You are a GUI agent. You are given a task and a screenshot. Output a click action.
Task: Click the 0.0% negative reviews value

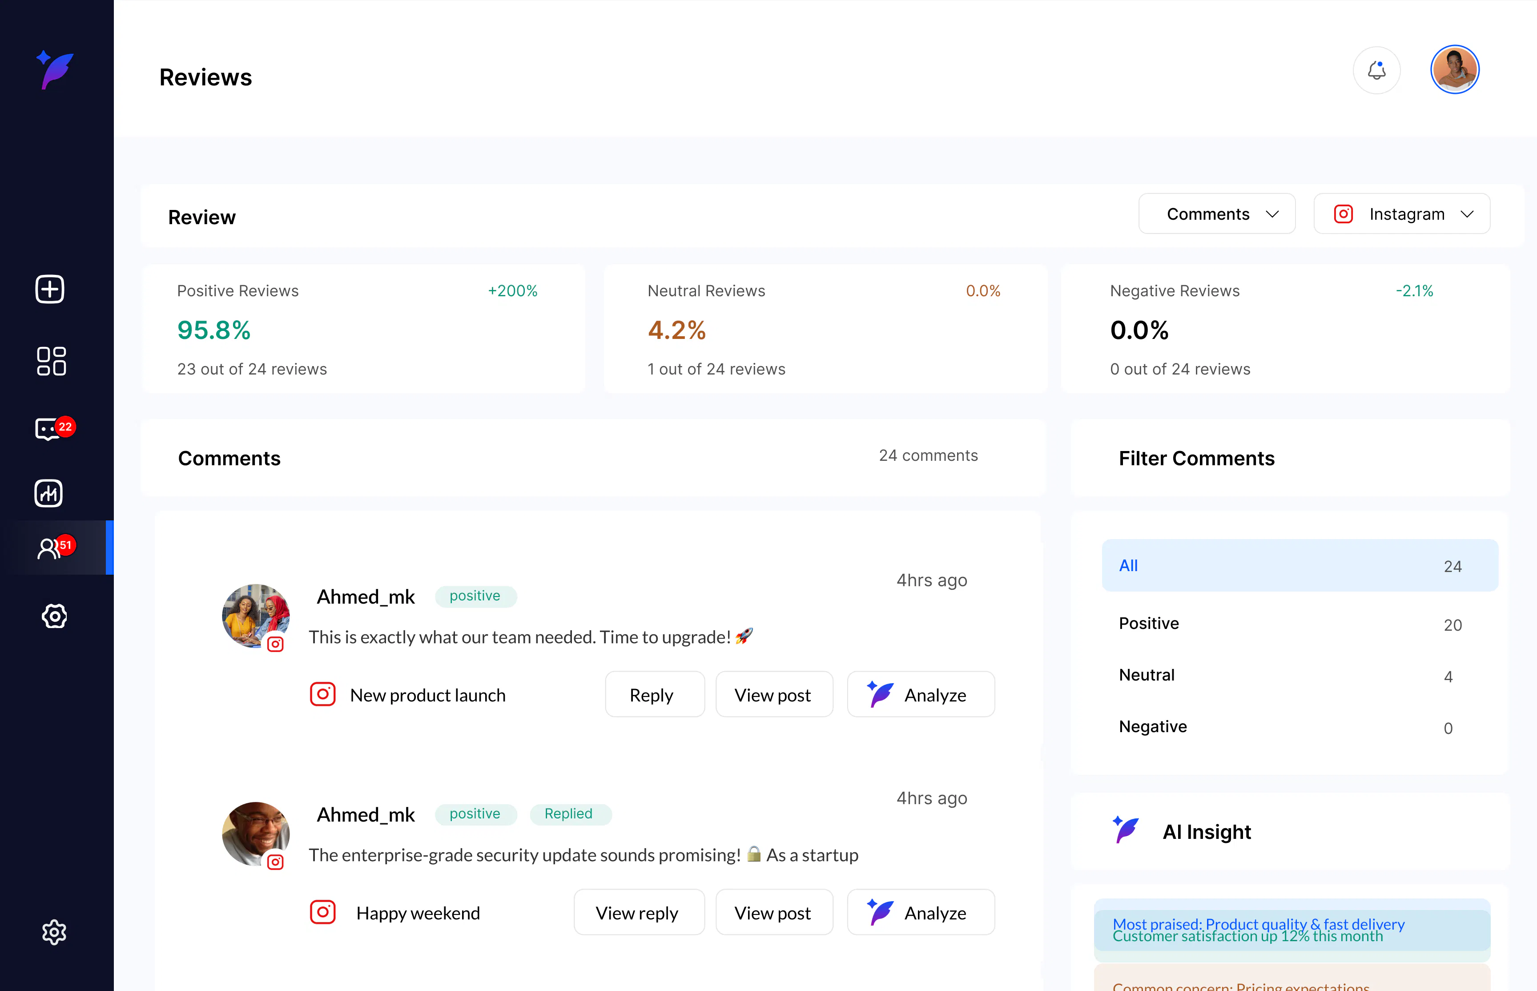coord(1139,331)
